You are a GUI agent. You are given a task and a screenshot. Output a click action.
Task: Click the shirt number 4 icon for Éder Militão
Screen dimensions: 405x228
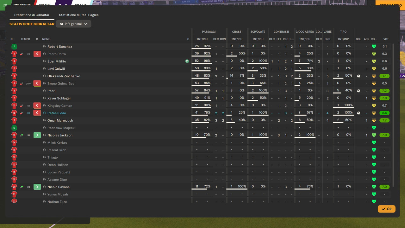click(x=14, y=61)
